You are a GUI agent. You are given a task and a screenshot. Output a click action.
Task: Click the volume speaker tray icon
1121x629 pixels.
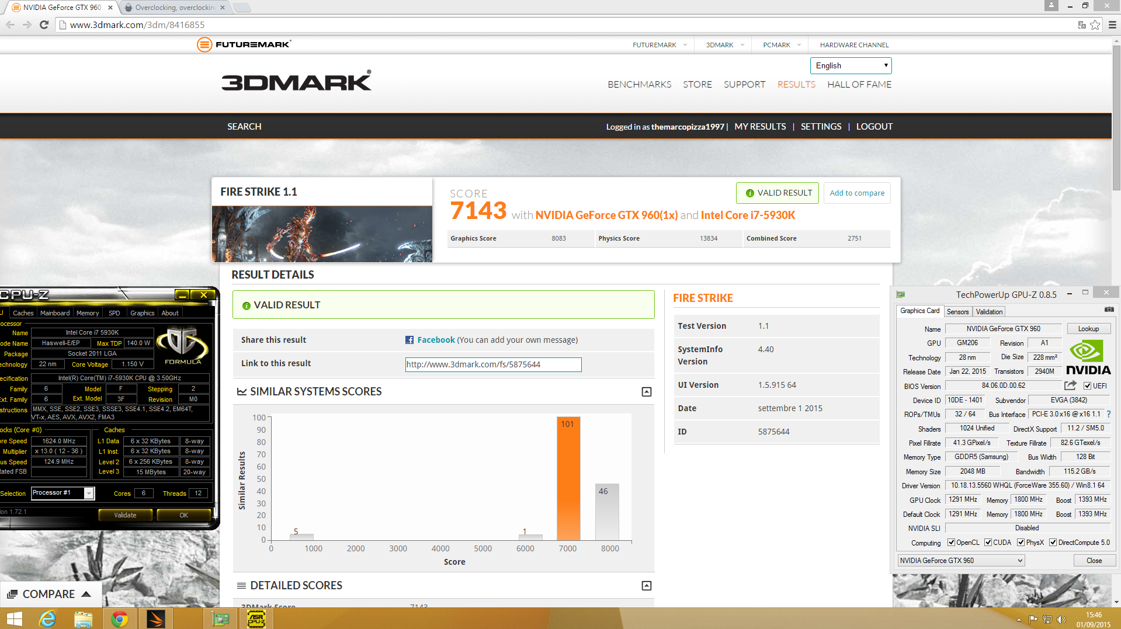click(1061, 620)
